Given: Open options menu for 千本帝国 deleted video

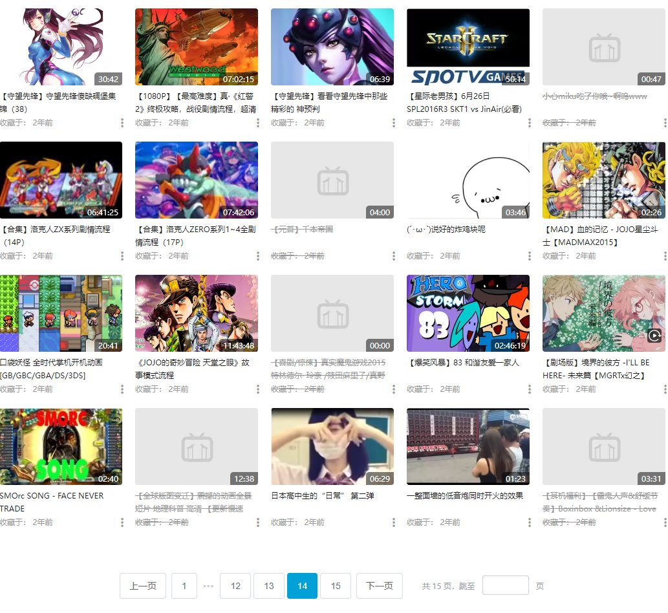Looking at the screenshot, I should [394, 256].
